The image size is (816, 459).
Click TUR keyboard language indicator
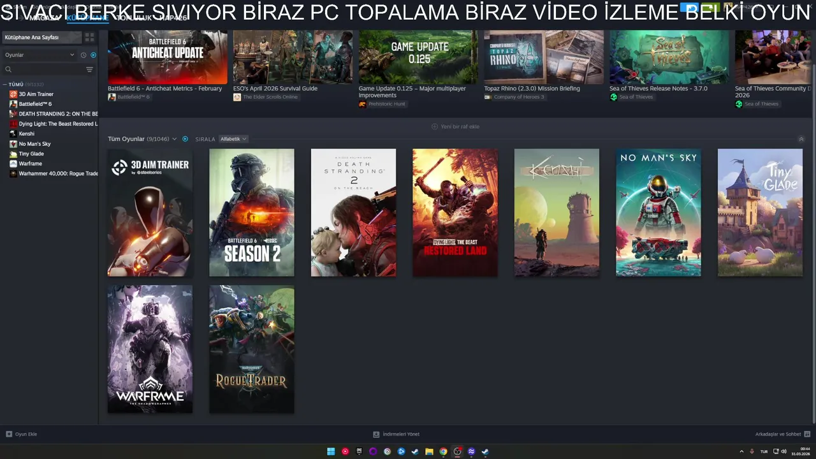tap(764, 451)
